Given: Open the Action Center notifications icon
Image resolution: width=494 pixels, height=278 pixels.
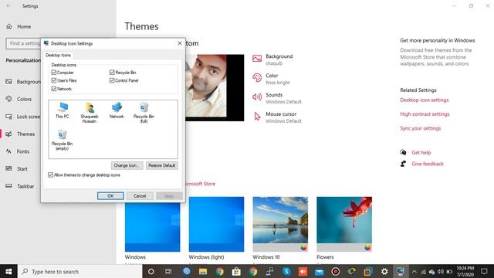Looking at the screenshot, I should tap(484, 271).
